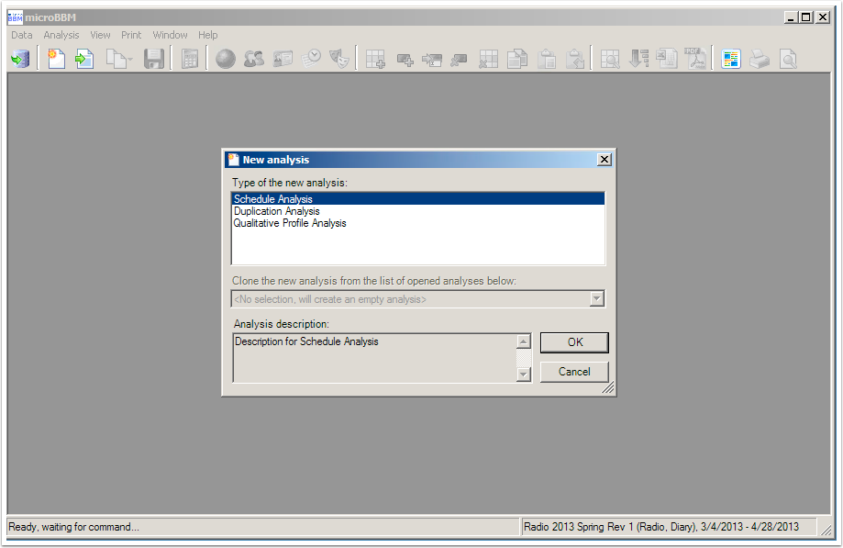This screenshot has height=548, width=843.
Task: Click the PDF export icon
Action: tap(696, 60)
